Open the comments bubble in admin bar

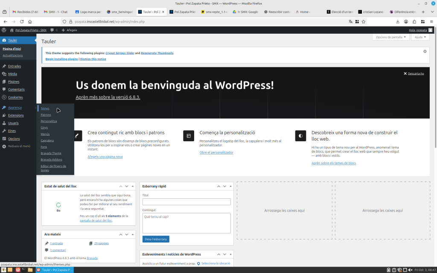coord(53,30)
